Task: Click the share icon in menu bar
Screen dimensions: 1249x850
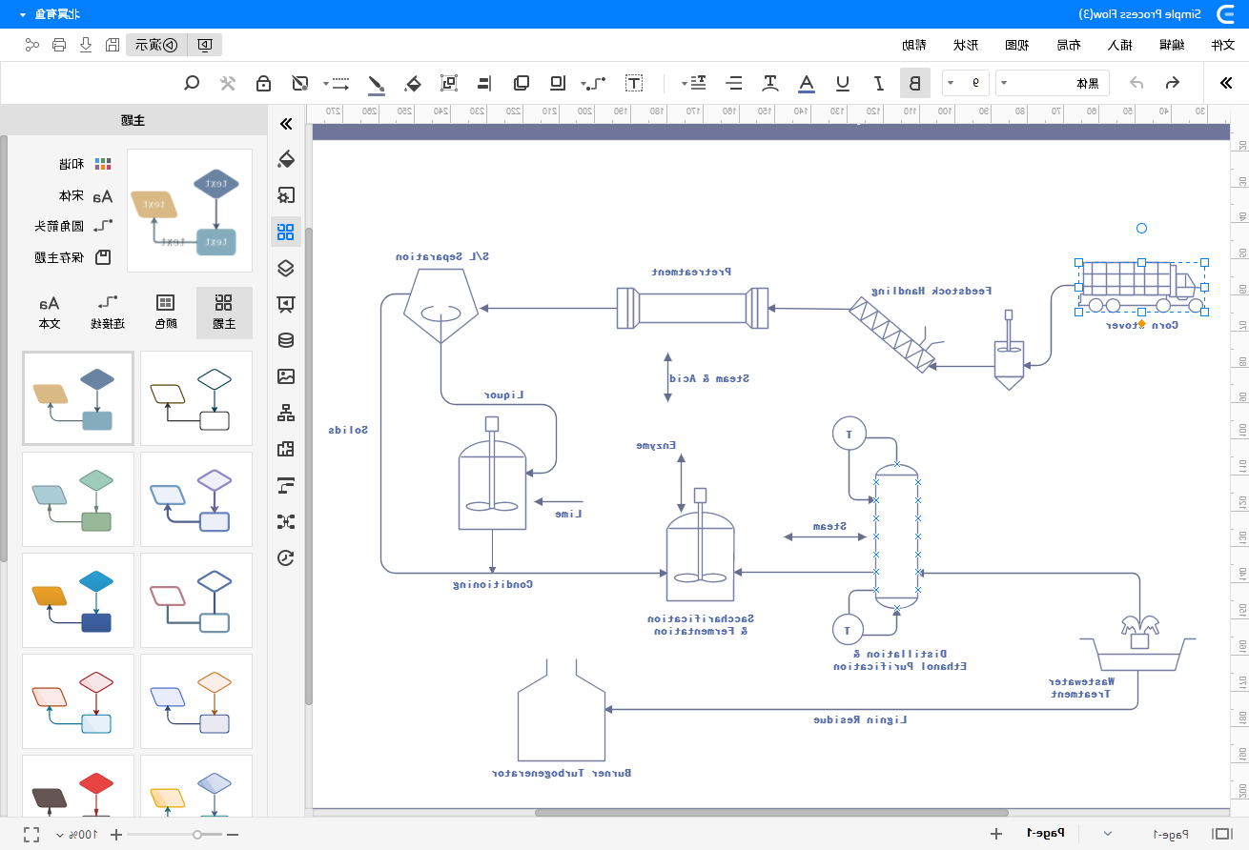Action: (32, 45)
